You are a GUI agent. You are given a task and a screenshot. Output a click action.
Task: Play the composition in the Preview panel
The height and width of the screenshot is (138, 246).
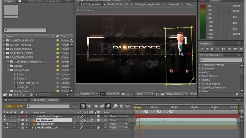[x=212, y=49]
